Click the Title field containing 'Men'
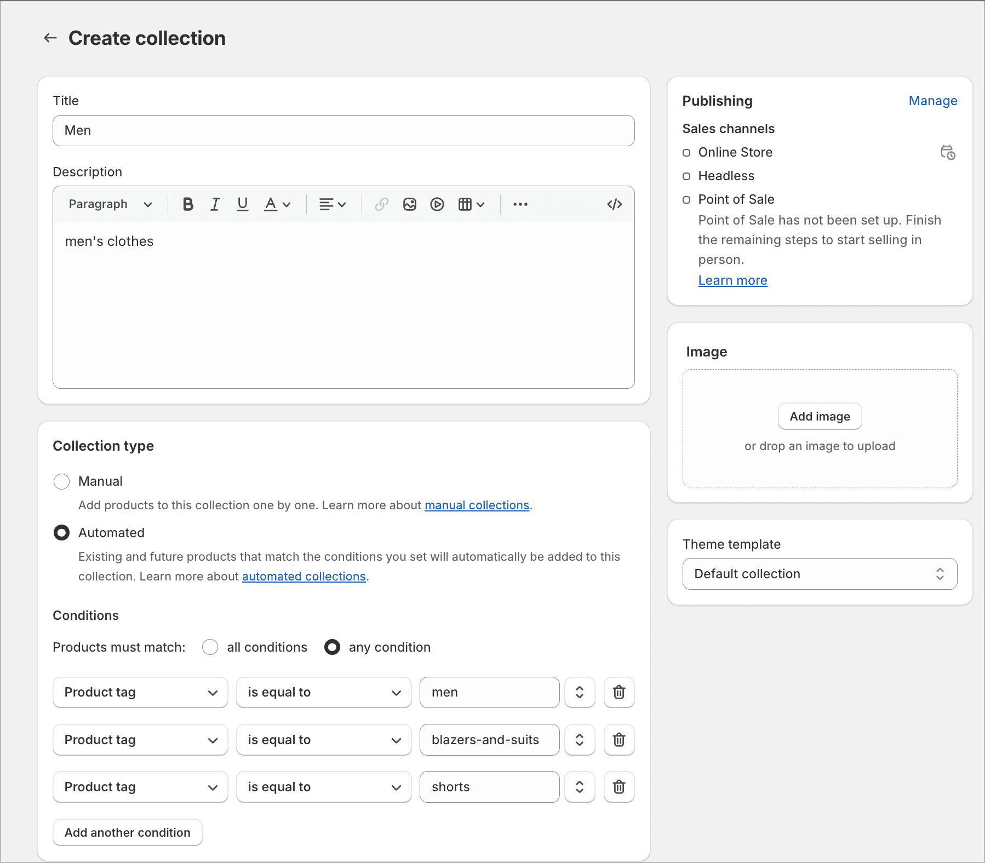This screenshot has height=863, width=985. pos(343,130)
